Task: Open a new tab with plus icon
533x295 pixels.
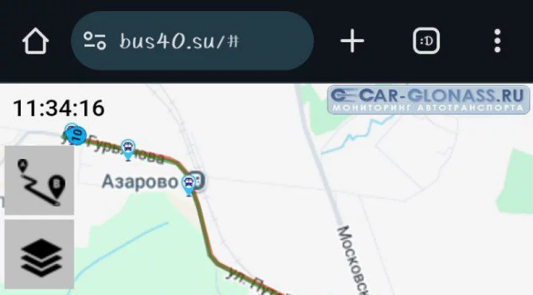Action: 352,41
